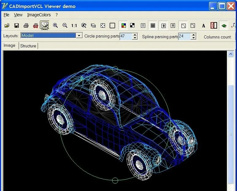Viewport: 237px width, 191px height.
Task: Click the open file folder icon
Action: 7,26
